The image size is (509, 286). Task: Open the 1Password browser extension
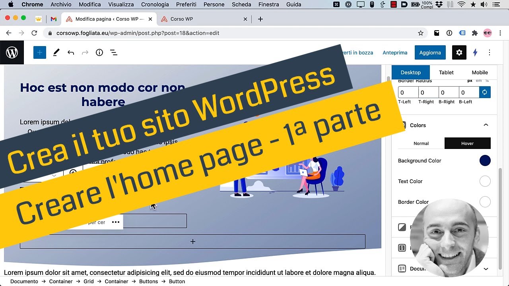click(449, 33)
